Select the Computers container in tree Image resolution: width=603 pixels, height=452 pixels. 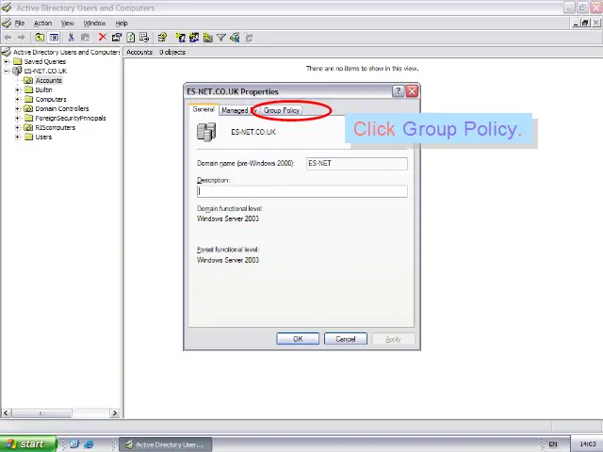pyautogui.click(x=51, y=99)
